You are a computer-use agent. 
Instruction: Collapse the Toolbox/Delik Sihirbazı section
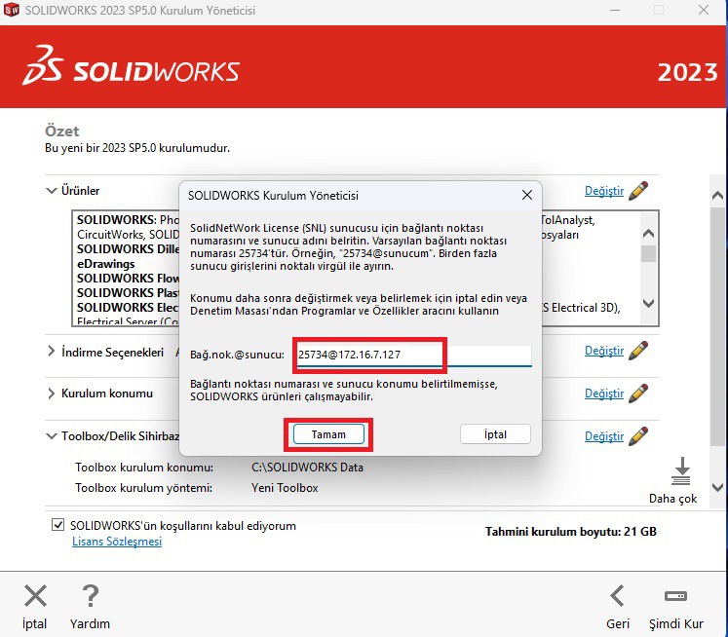[x=52, y=436]
